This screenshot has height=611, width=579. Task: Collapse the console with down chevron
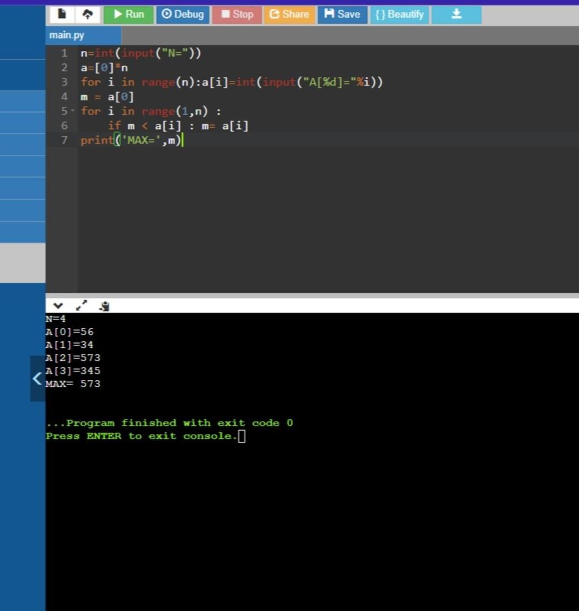(x=58, y=306)
